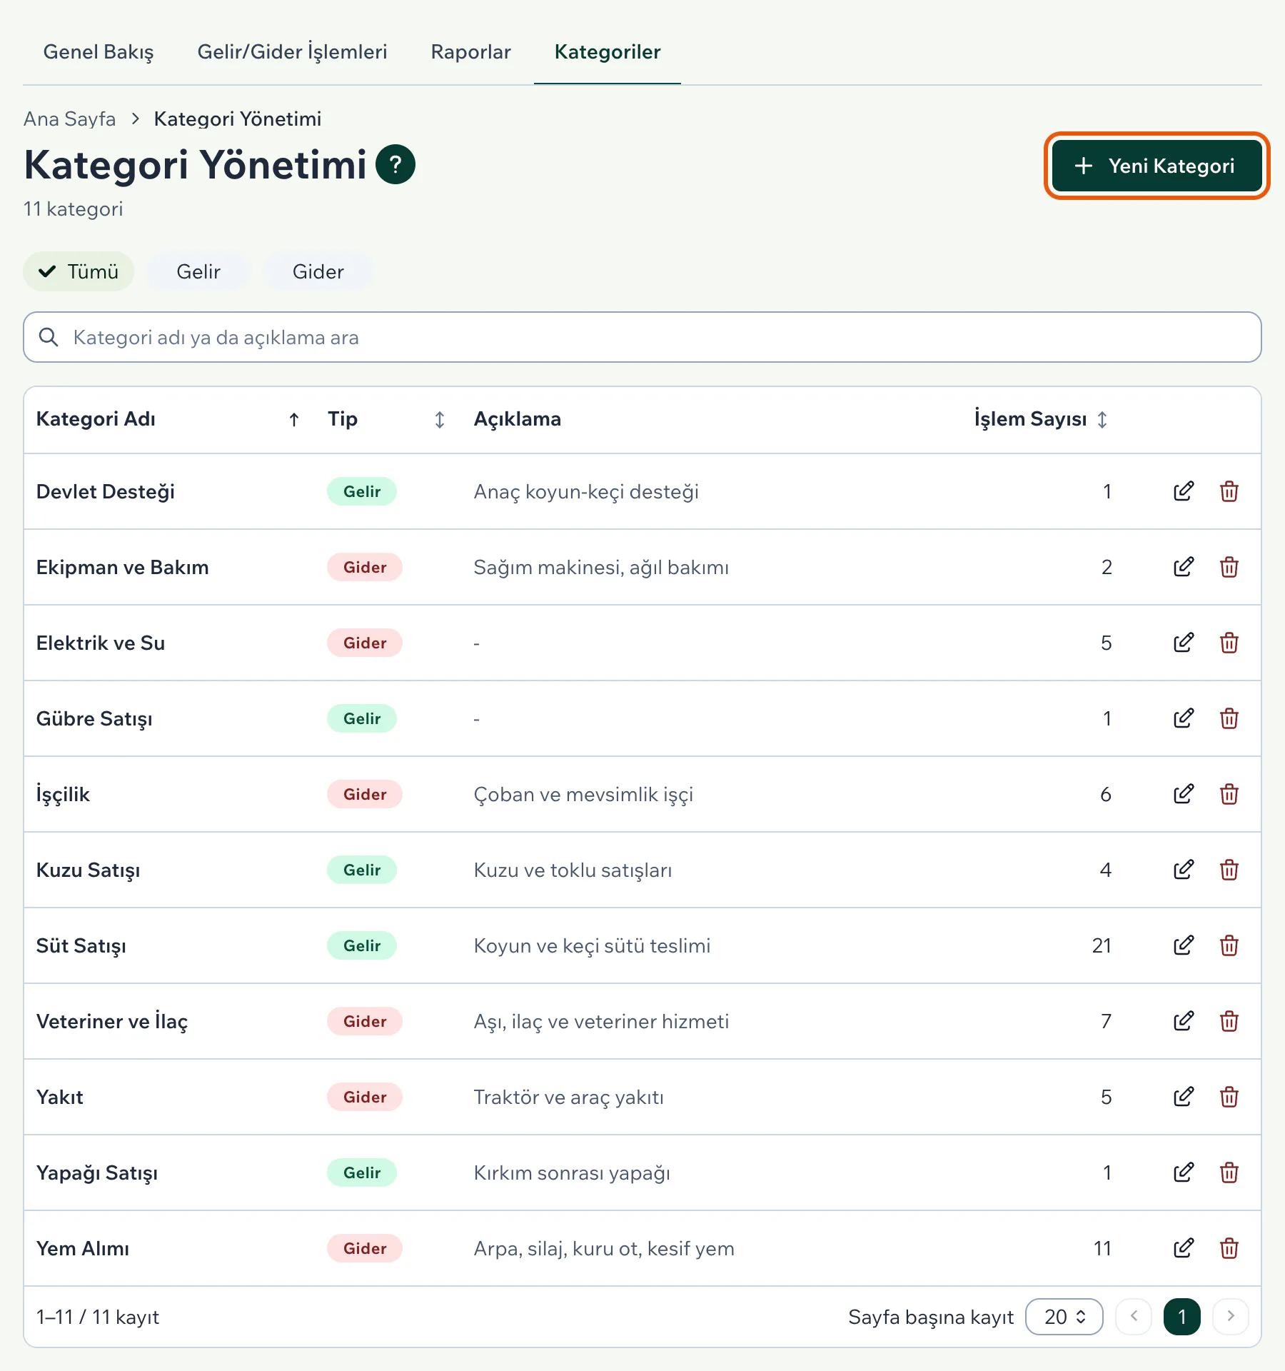Click the Kategori Yönetimi breadcrumb item
The height and width of the screenshot is (1371, 1285).
click(238, 119)
